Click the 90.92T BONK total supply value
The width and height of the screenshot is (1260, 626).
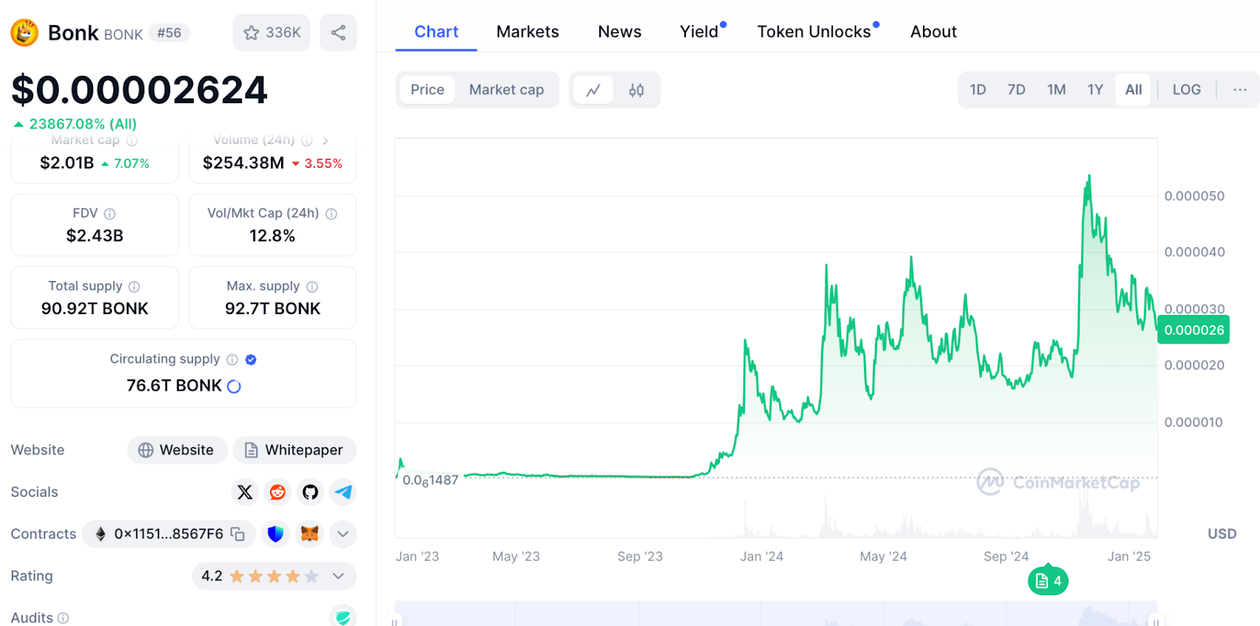(x=94, y=309)
